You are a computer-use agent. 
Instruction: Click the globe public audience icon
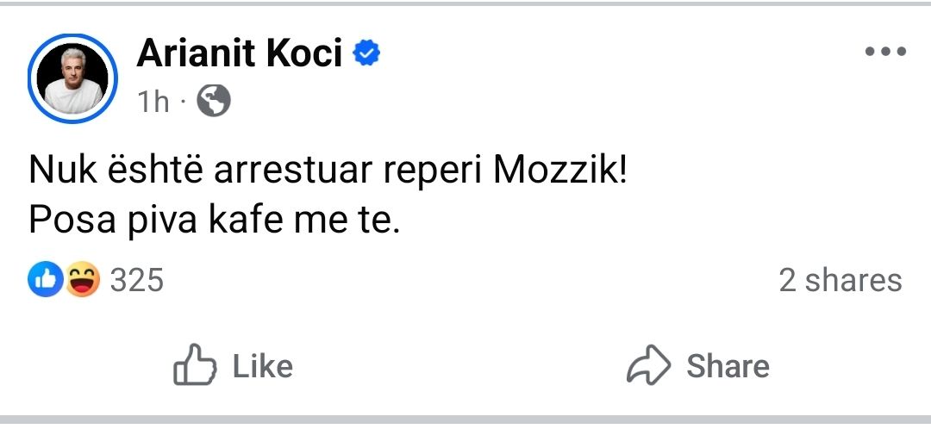214,103
